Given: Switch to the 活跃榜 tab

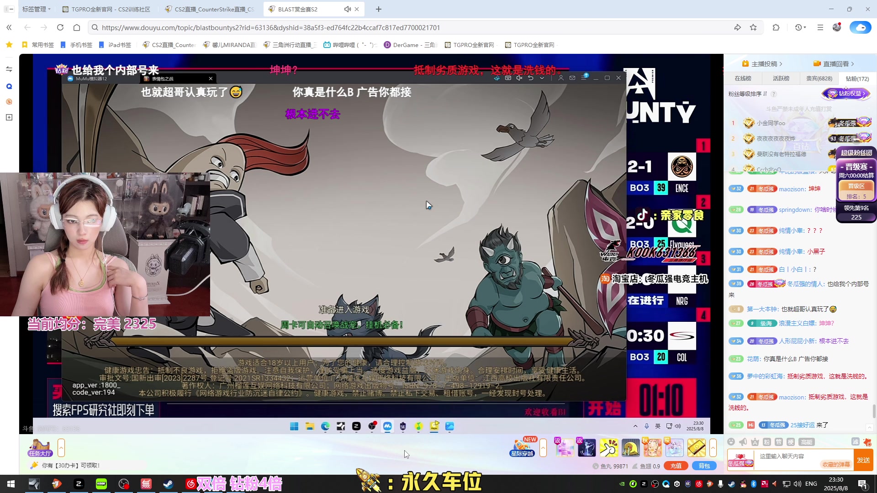Looking at the screenshot, I should 781,79.
